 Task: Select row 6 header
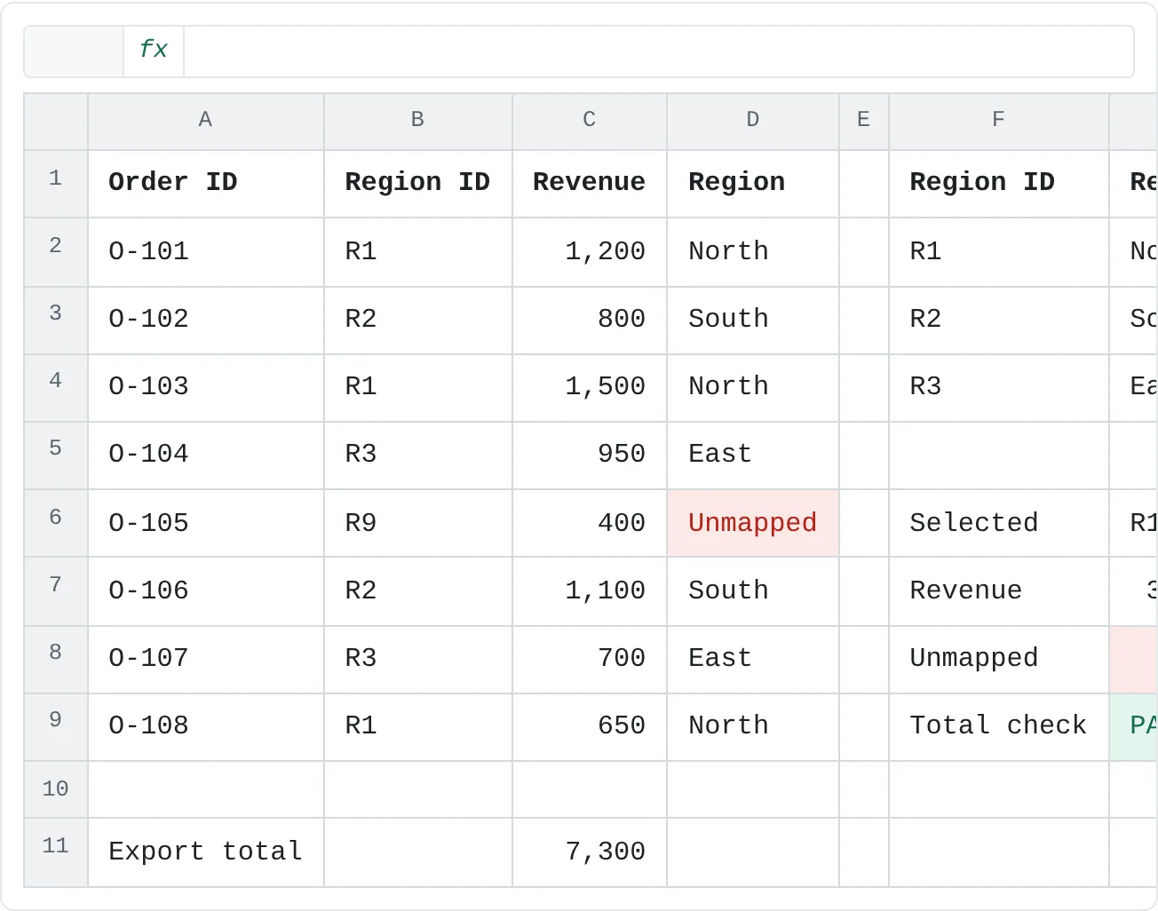click(56, 523)
